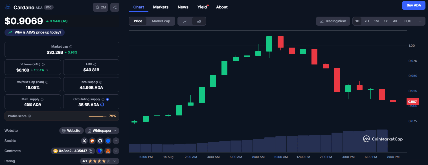The height and width of the screenshot is (165, 428).
Task: Open the Markets tab
Action: (x=161, y=7)
